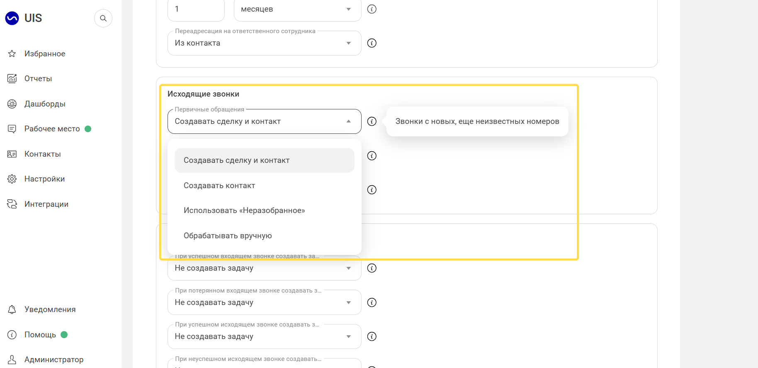Open Настройки gear icon
Image resolution: width=758 pixels, height=368 pixels.
click(12, 179)
